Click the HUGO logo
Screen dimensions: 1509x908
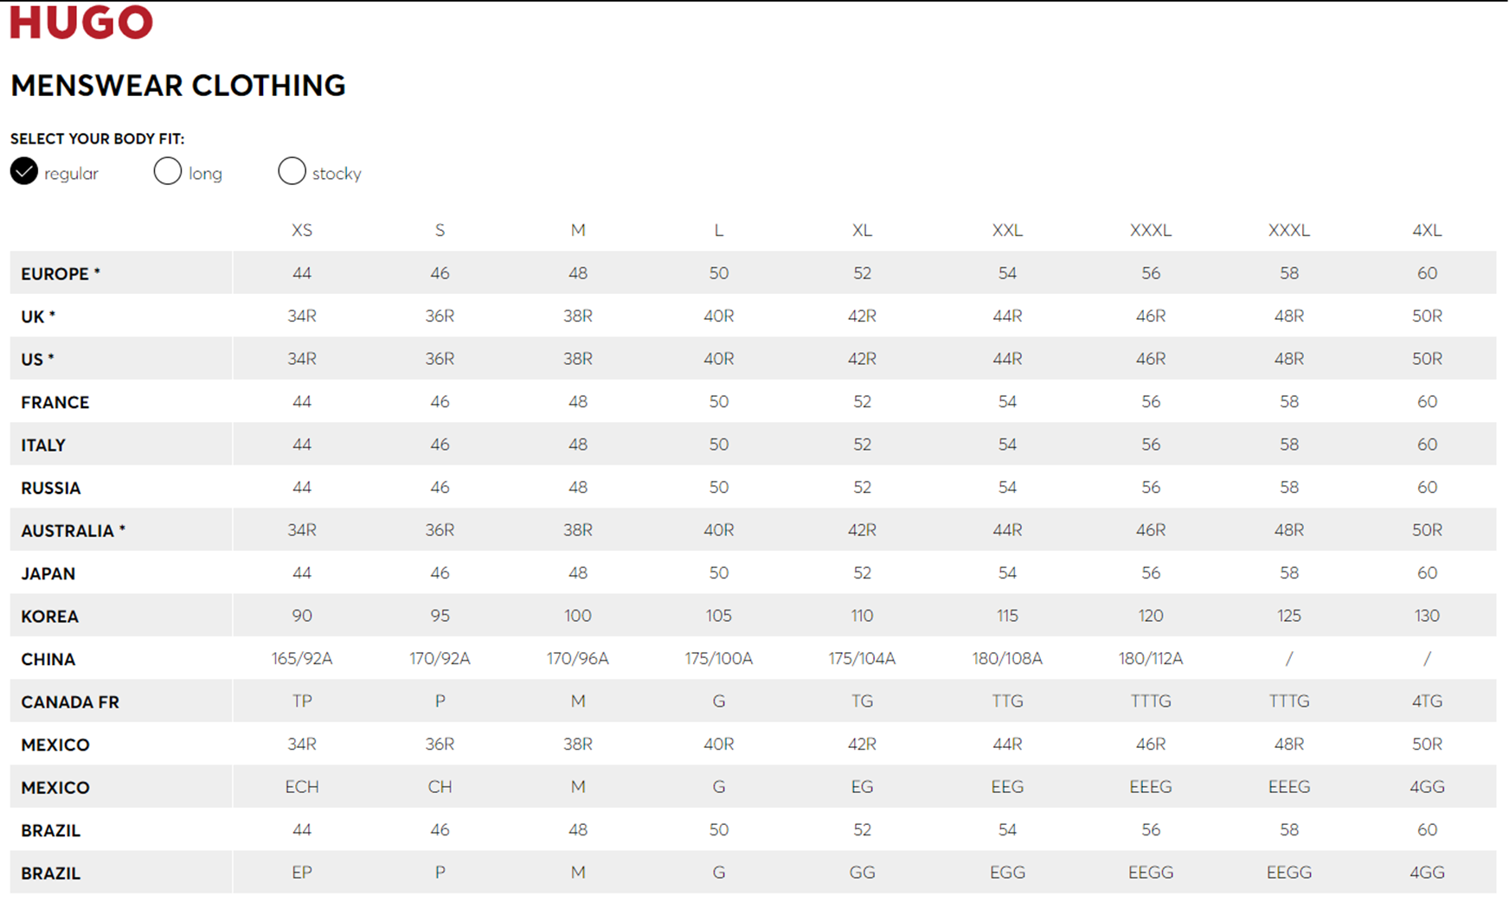[x=81, y=22]
